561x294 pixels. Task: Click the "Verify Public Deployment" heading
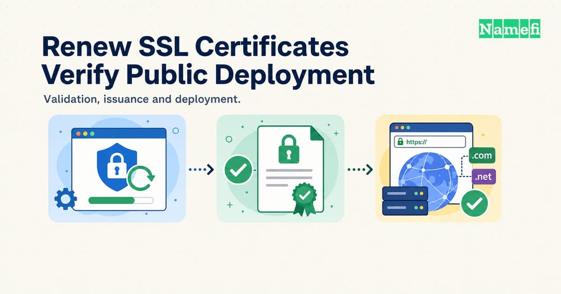point(208,75)
